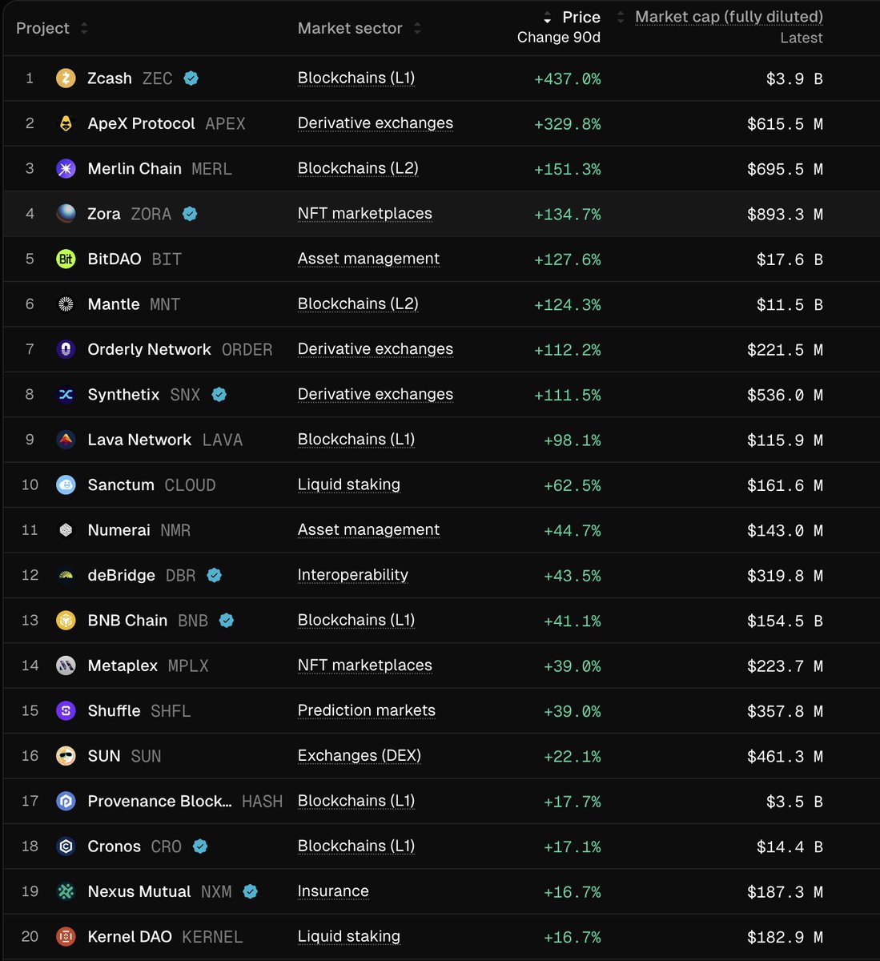The height and width of the screenshot is (961, 880).
Task: Open the Prediction markets sector link
Action: (x=366, y=711)
